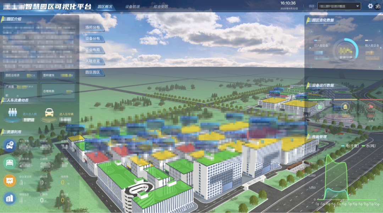Switch to the 设备前端 tab
This screenshot has width=383, height=213.
[132, 7]
